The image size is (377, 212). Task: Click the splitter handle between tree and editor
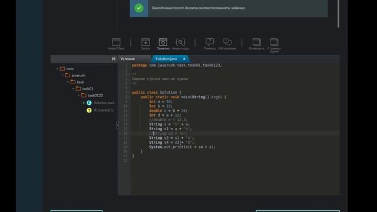pyautogui.click(x=117, y=125)
